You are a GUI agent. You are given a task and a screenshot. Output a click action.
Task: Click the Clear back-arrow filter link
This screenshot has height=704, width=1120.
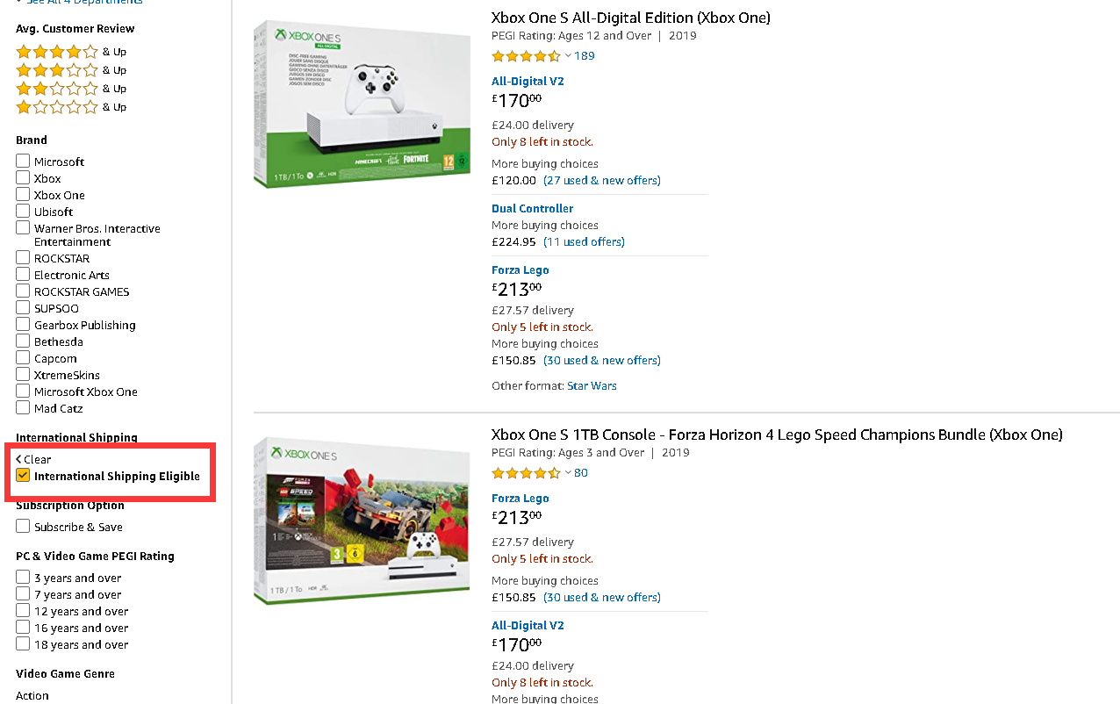33,459
